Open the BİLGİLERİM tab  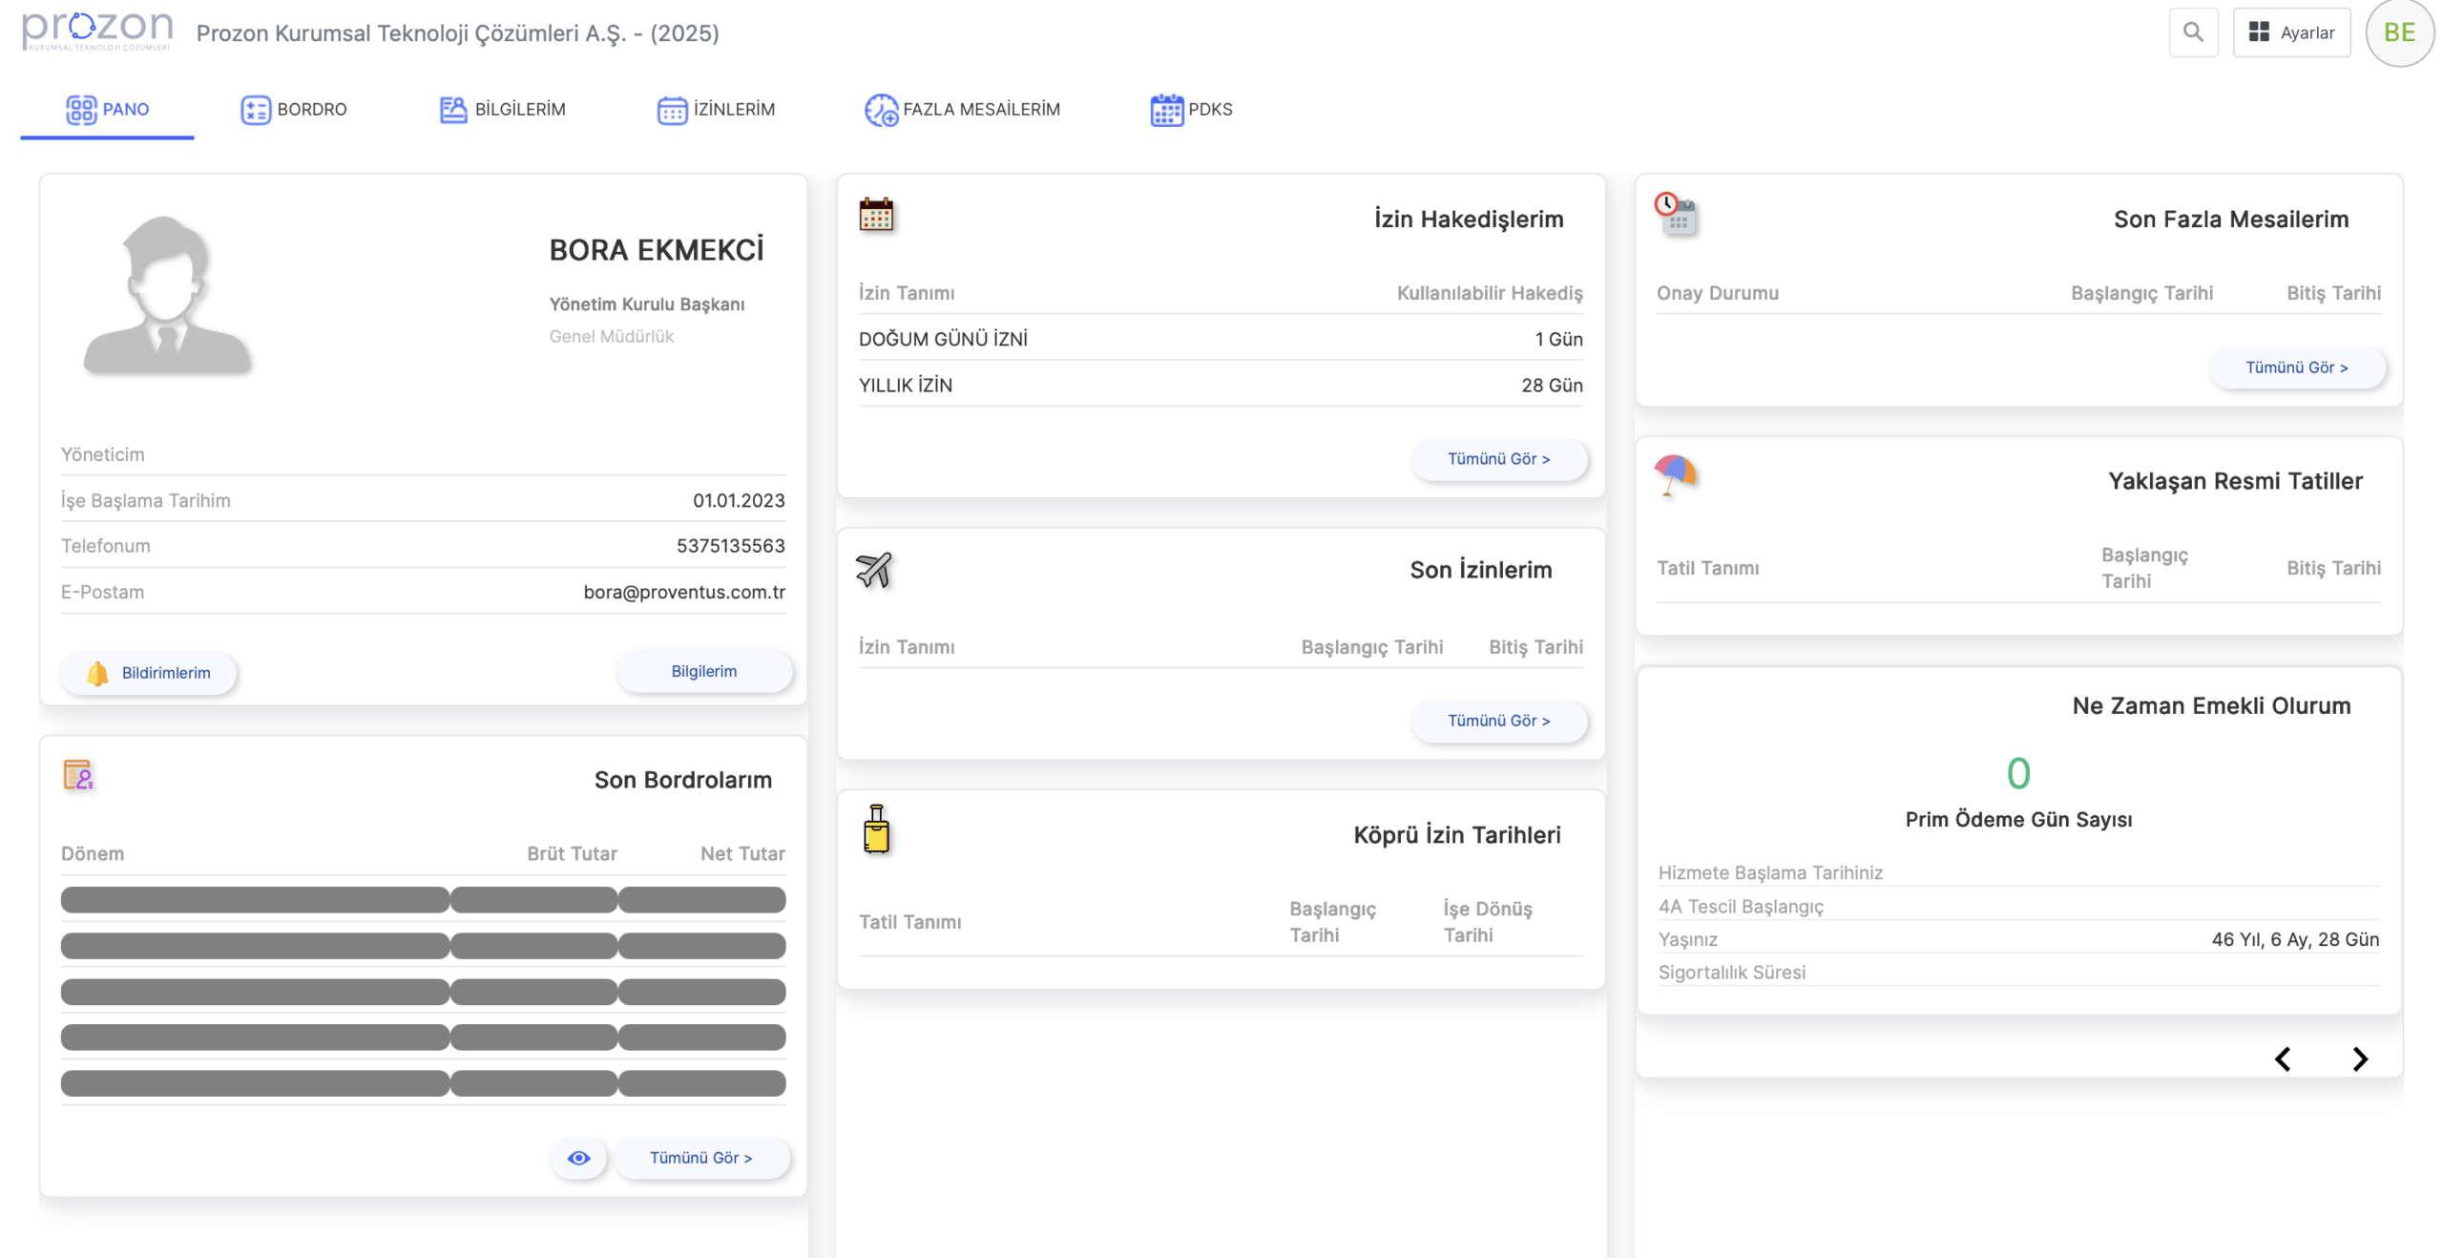pyautogui.click(x=502, y=109)
